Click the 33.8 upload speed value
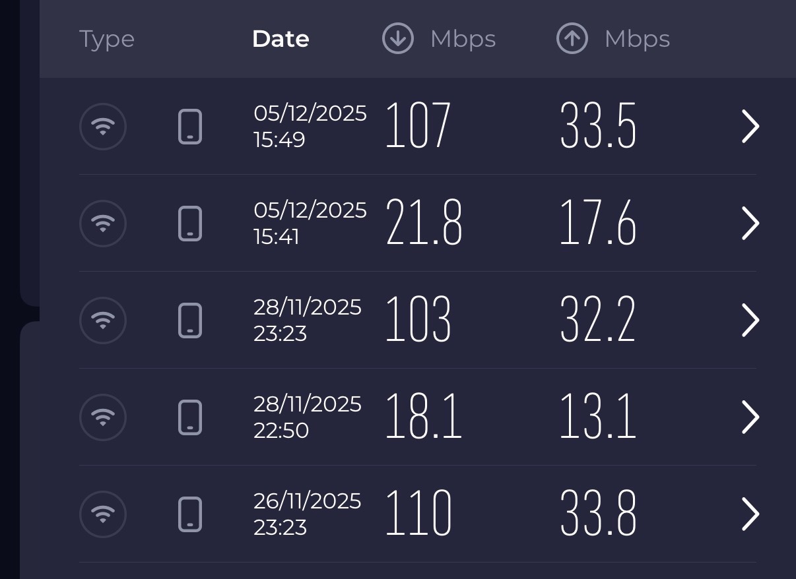This screenshot has width=796, height=579. point(598,514)
